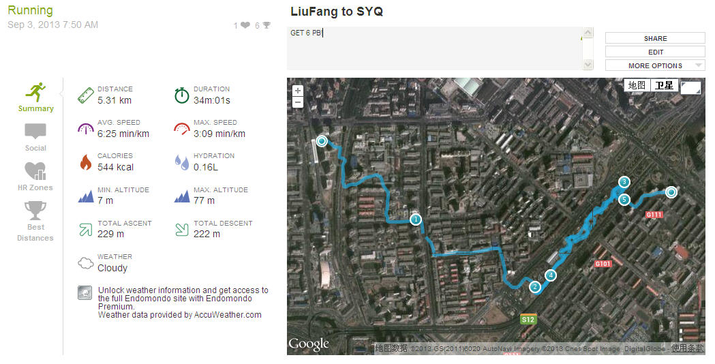Screen dimensions: 715x364
Task: Expand the MORE OPTIONS dropdown
Action: click(x=655, y=65)
